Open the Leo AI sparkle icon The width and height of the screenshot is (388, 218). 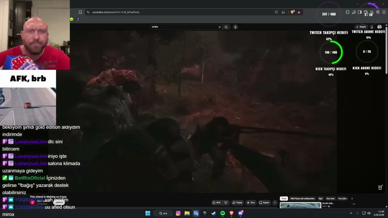click(372, 12)
